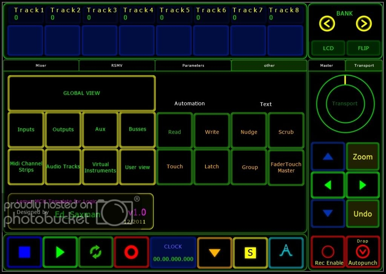This screenshot has height=274, width=386.
Task: Click the Track8 label
Action: pos(284,10)
